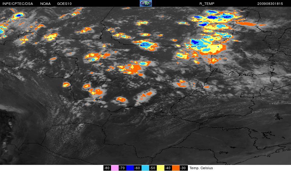The width and height of the screenshot is (291, 171).
Task: Click the NOAA label in the header
Action: click(x=45, y=4)
